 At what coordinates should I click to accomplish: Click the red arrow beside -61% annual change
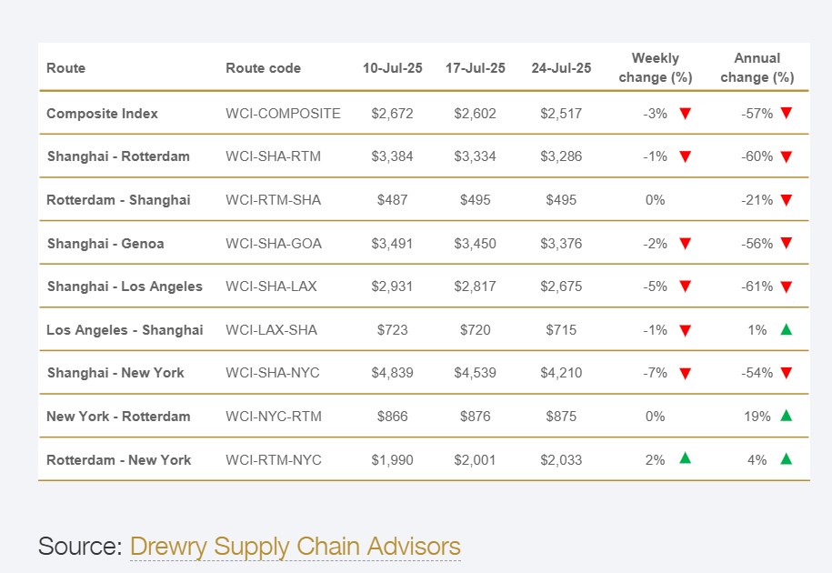tap(787, 287)
